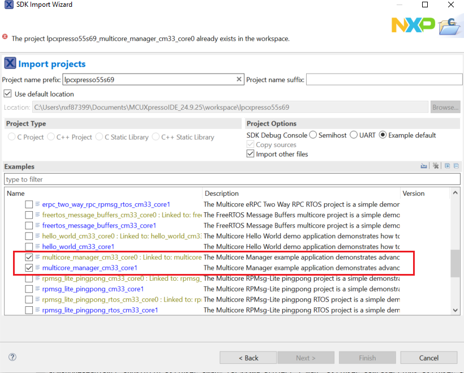
Task: Toggle Use default location checkbox
Action: (8, 94)
